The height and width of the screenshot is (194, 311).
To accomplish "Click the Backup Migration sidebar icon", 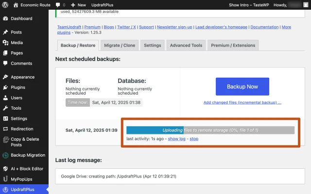I will pos(5,155).
